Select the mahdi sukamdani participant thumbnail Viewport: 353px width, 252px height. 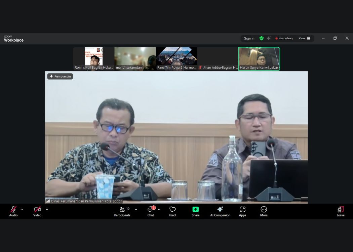[x=135, y=58]
